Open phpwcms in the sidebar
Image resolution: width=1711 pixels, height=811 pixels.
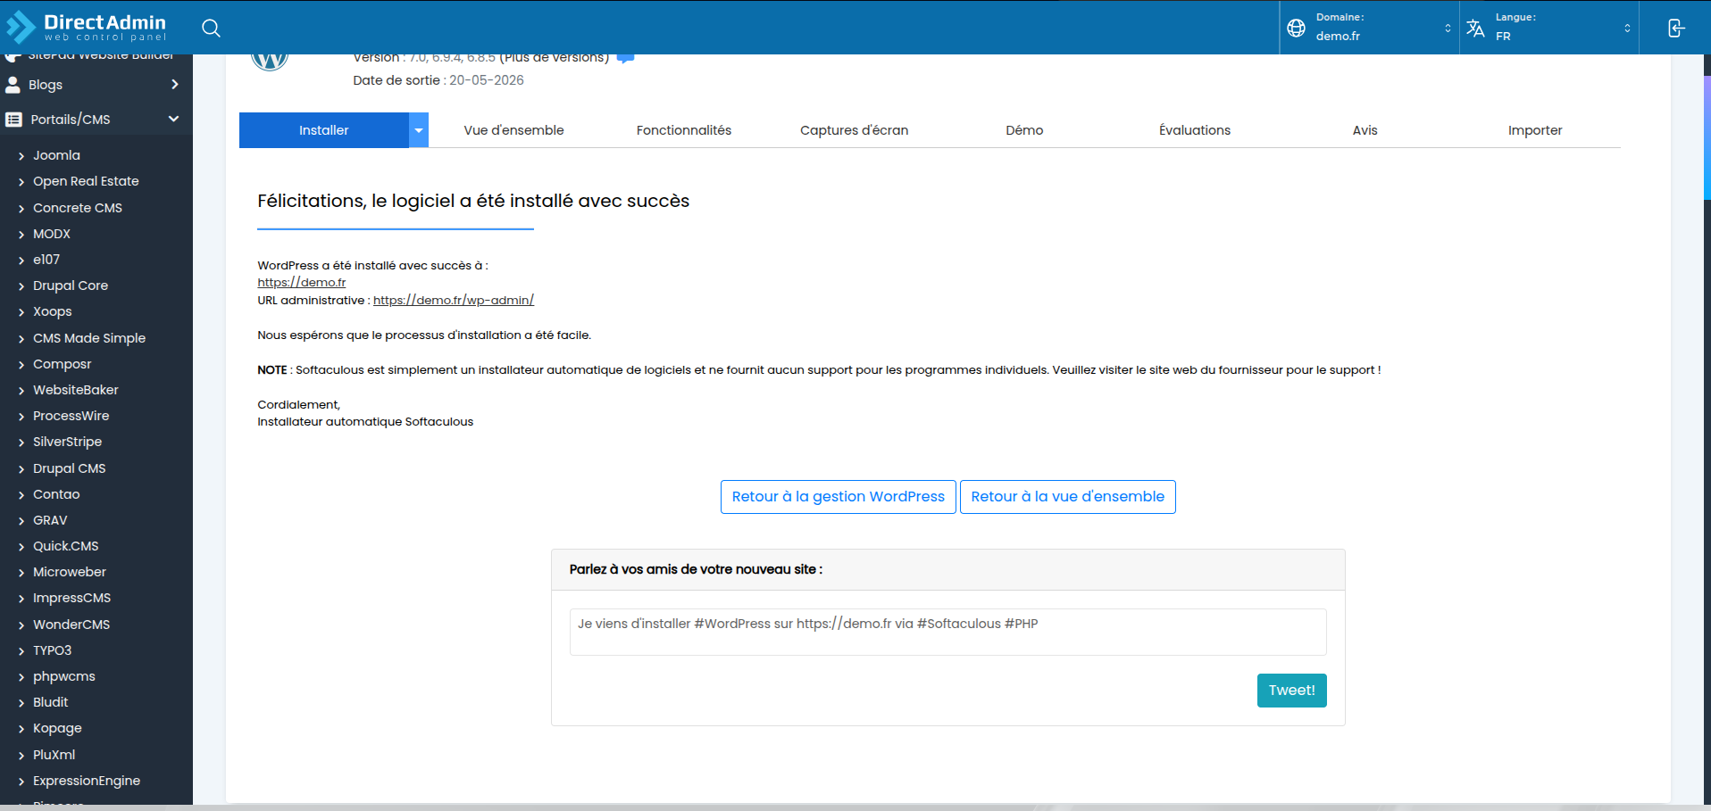(64, 676)
